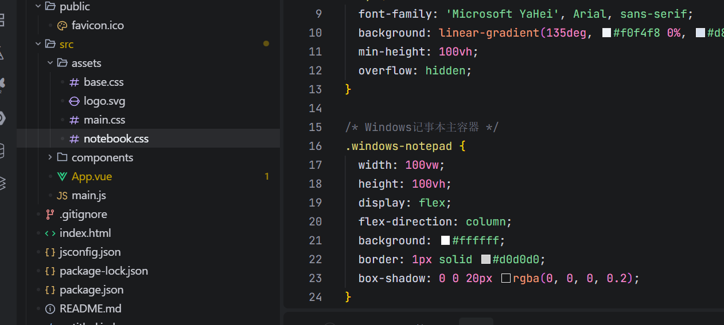Open logo.svg from the file tree
The image size is (724, 325).
click(x=104, y=101)
